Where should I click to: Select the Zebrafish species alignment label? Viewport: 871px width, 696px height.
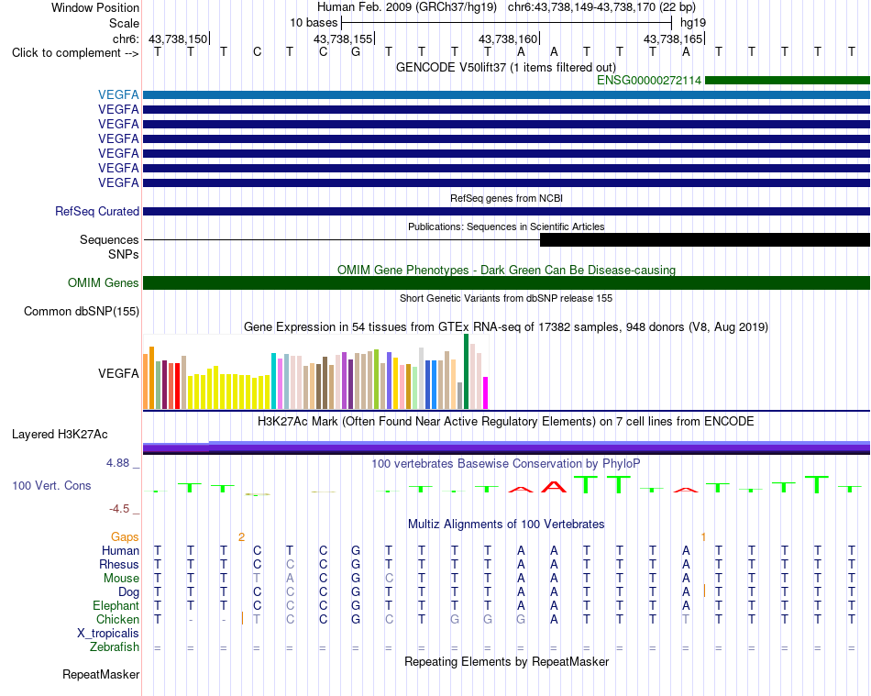115,647
